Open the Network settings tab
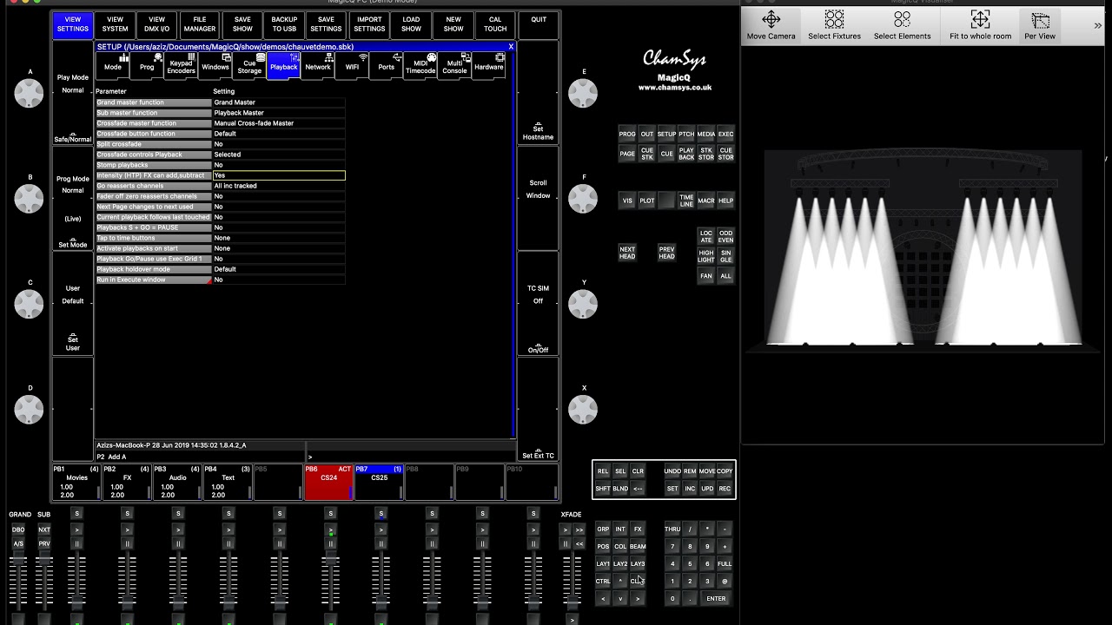Image resolution: width=1112 pixels, height=625 pixels. tap(318, 66)
